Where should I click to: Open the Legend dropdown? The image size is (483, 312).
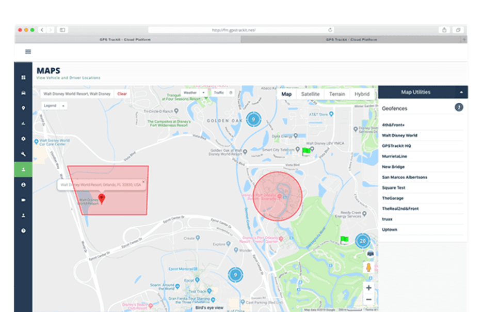tap(51, 105)
